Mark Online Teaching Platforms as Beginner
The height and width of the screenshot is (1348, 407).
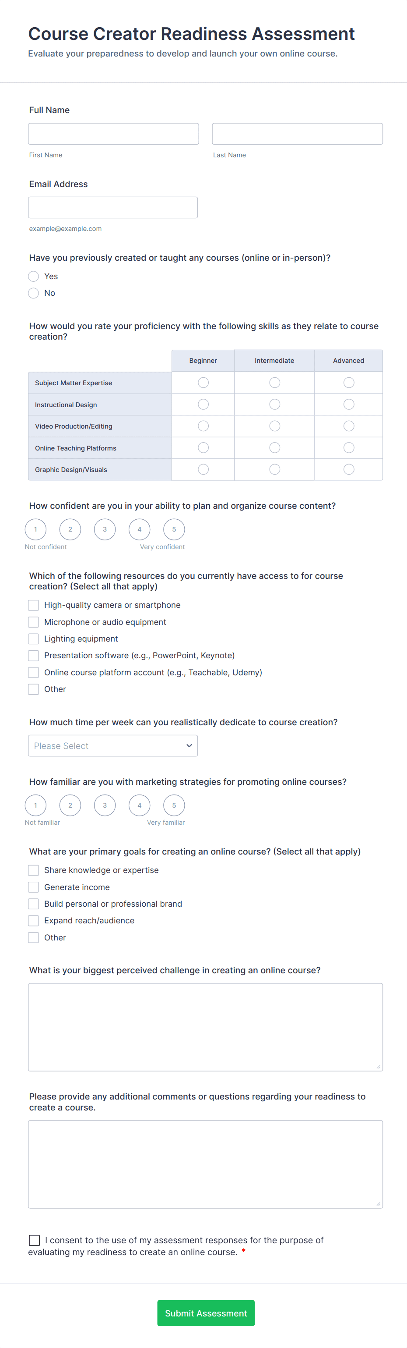coord(203,447)
